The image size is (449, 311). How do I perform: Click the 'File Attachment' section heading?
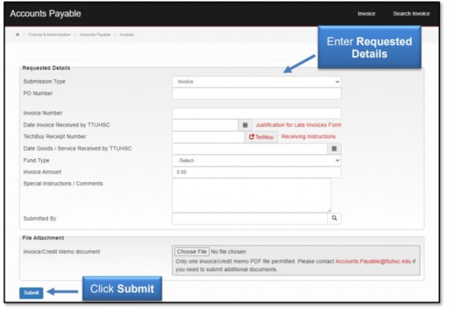tap(43, 238)
